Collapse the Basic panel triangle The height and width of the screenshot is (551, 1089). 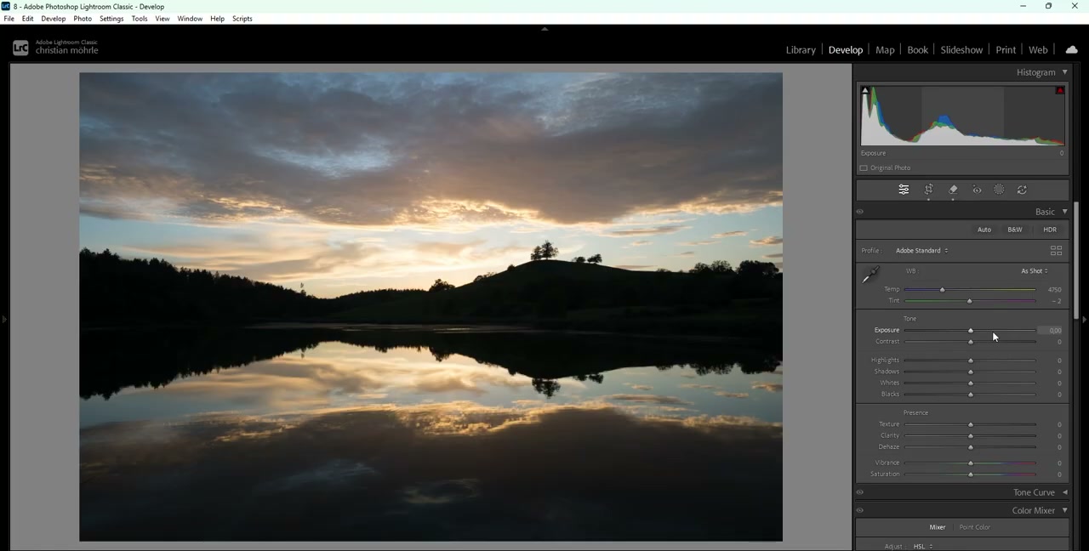[1064, 212]
